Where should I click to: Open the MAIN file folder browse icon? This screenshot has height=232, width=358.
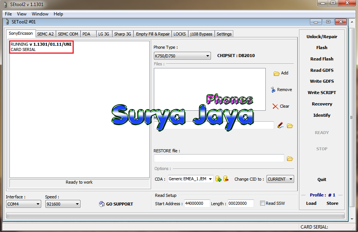[x=290, y=125]
